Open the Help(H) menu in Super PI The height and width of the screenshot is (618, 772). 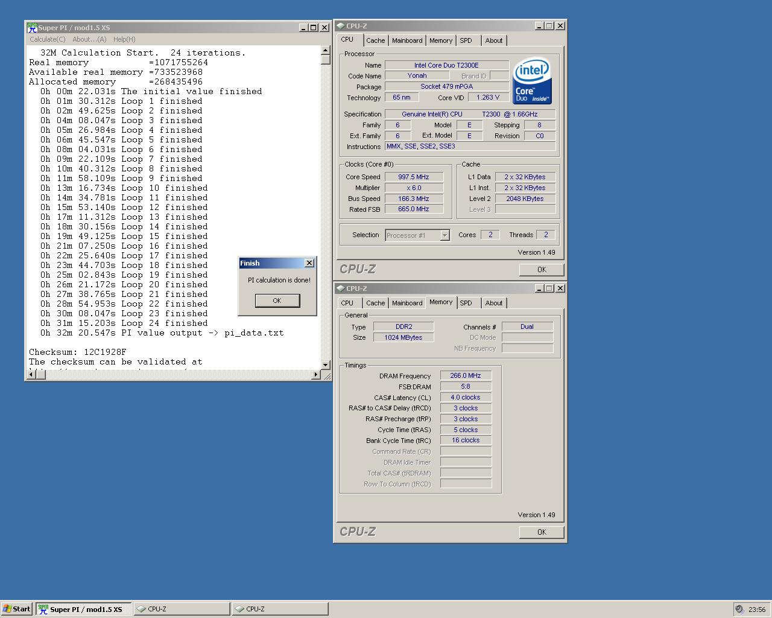(124, 39)
